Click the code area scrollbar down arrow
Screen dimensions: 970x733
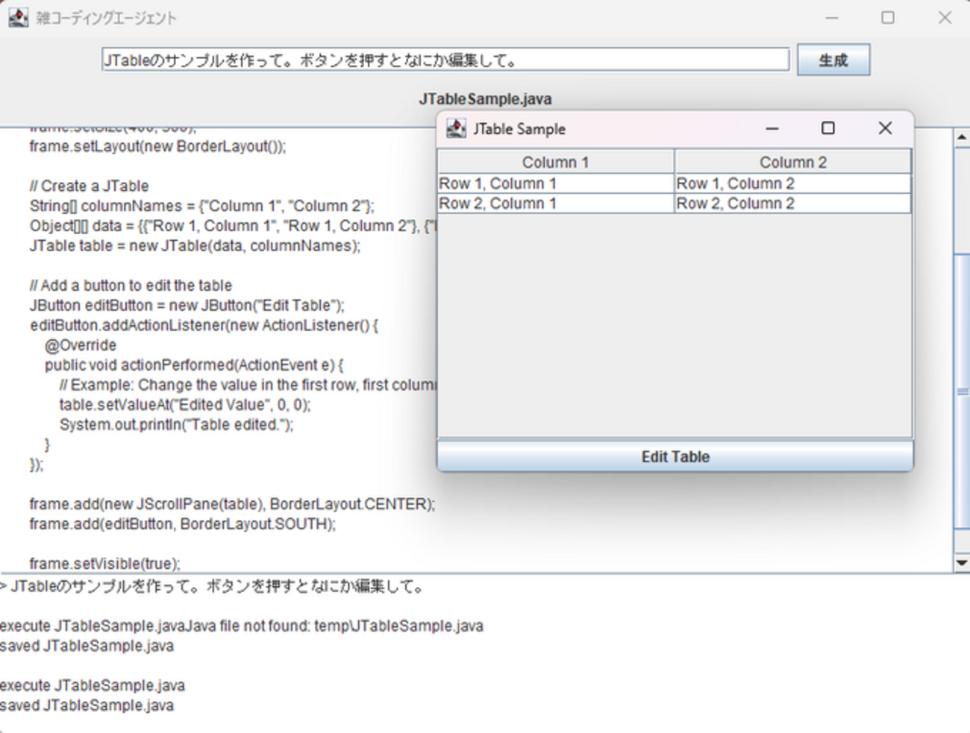(x=962, y=563)
